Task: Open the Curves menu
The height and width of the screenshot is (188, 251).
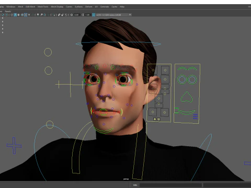Action: click(69, 7)
